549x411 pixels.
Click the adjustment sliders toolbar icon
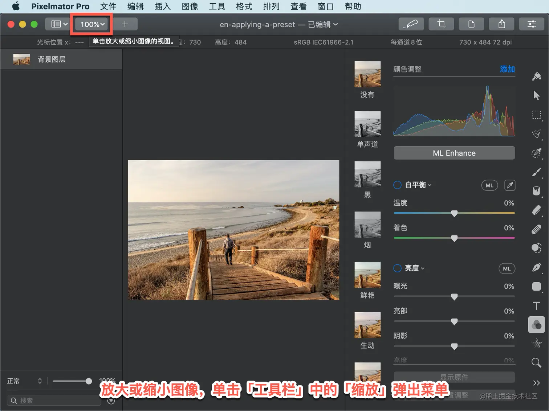pos(532,24)
